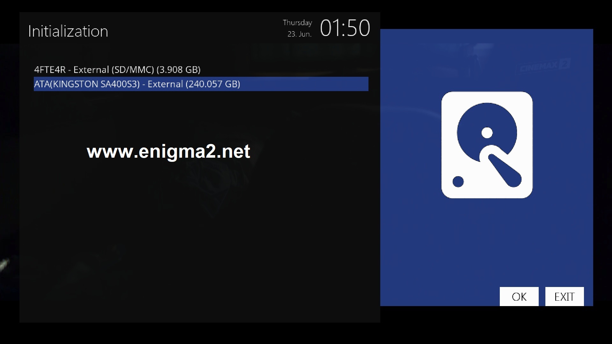Confirm initialization with the OK button
Screen dimensions: 612x344
click(519, 297)
